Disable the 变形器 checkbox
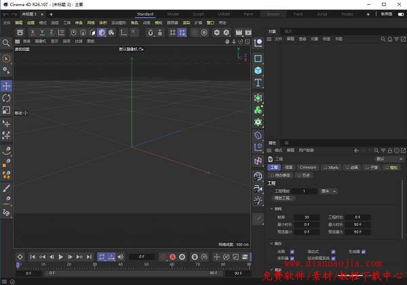Viewport: 407px width, 285px height. (x=292, y=258)
